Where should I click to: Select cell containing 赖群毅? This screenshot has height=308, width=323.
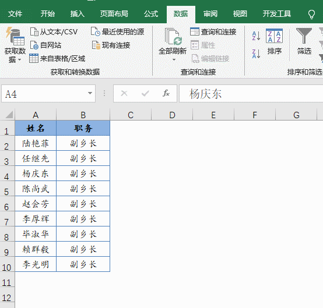(x=36, y=249)
